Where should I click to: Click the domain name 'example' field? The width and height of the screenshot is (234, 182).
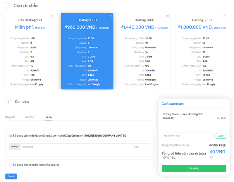tap(76, 147)
